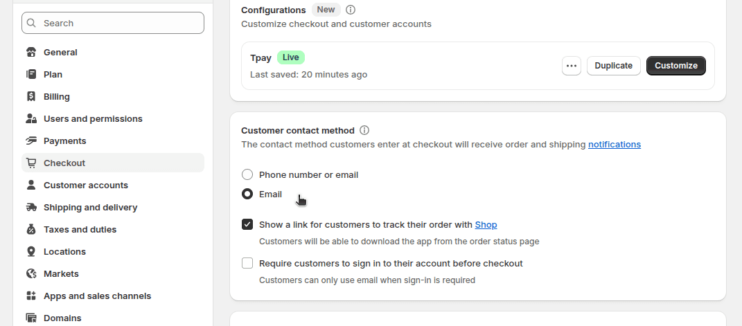Click the Users and permissions icon
742x326 pixels.
[31, 119]
